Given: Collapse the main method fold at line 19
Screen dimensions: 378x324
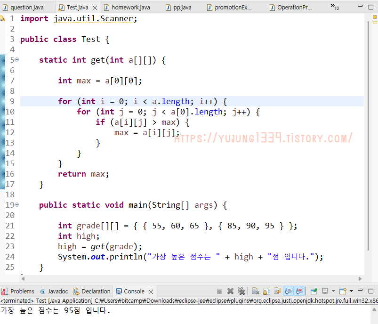Looking at the screenshot, I should pyautogui.click(x=16, y=205).
